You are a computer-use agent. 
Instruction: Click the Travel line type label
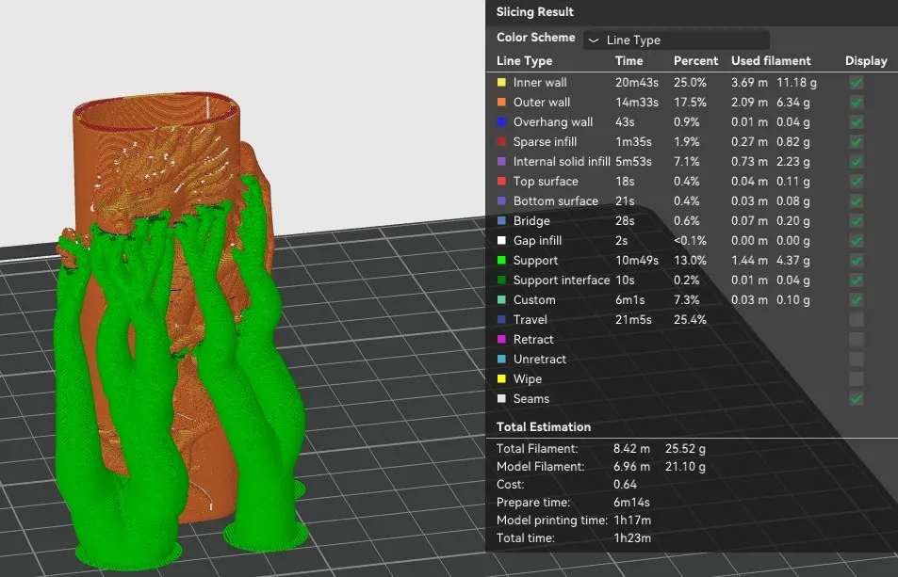point(531,320)
